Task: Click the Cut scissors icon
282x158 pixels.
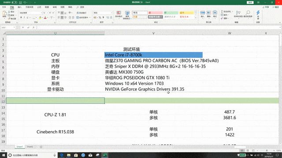Action: pyautogui.click(x=9, y=12)
